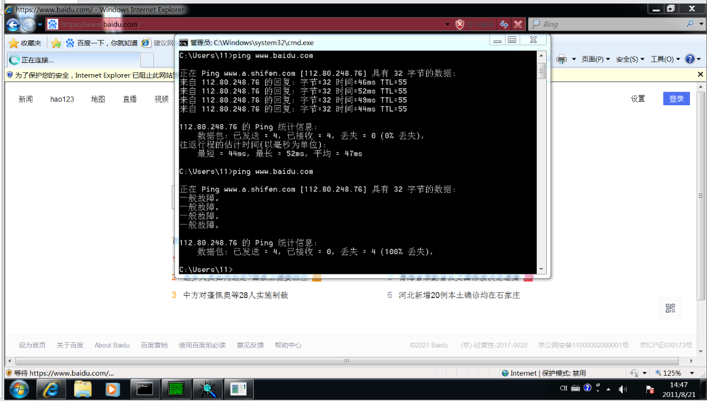Viewport: 707px width, 401px height.
Task: Click the security information bar message
Action: 94,75
